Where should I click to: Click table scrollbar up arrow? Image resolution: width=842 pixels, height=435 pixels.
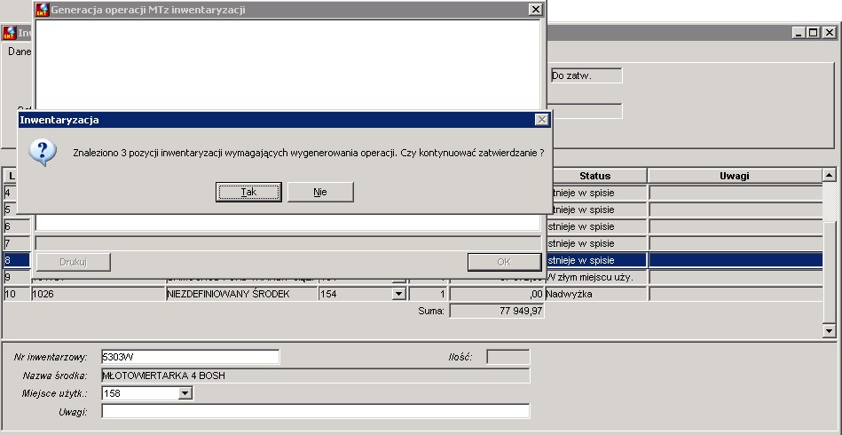829,175
